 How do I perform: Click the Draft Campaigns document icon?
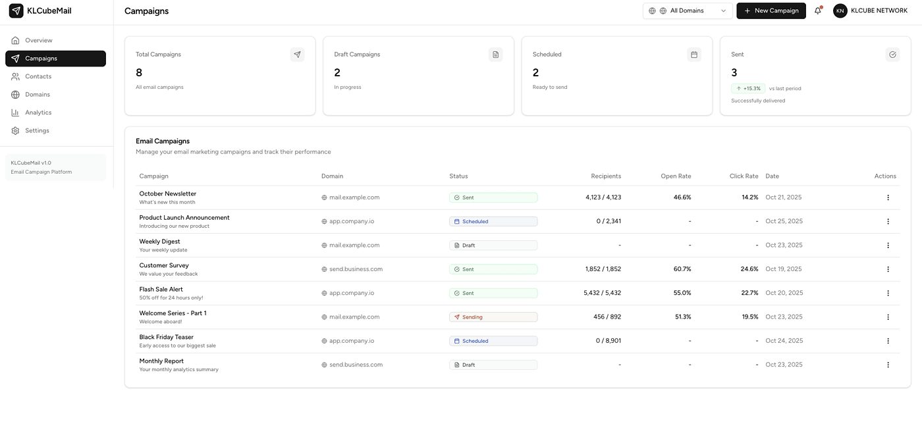pos(495,55)
